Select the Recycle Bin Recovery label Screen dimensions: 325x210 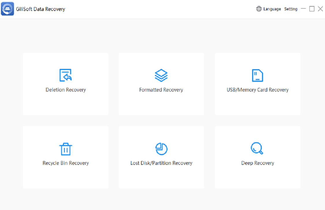pyautogui.click(x=66, y=163)
